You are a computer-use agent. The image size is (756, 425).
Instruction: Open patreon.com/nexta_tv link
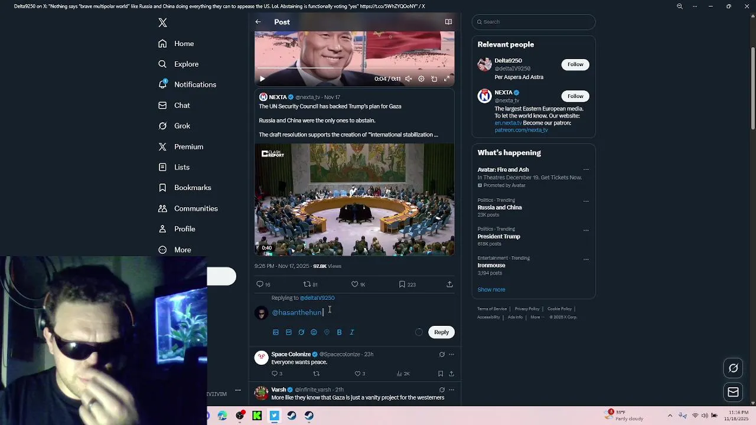click(x=521, y=130)
